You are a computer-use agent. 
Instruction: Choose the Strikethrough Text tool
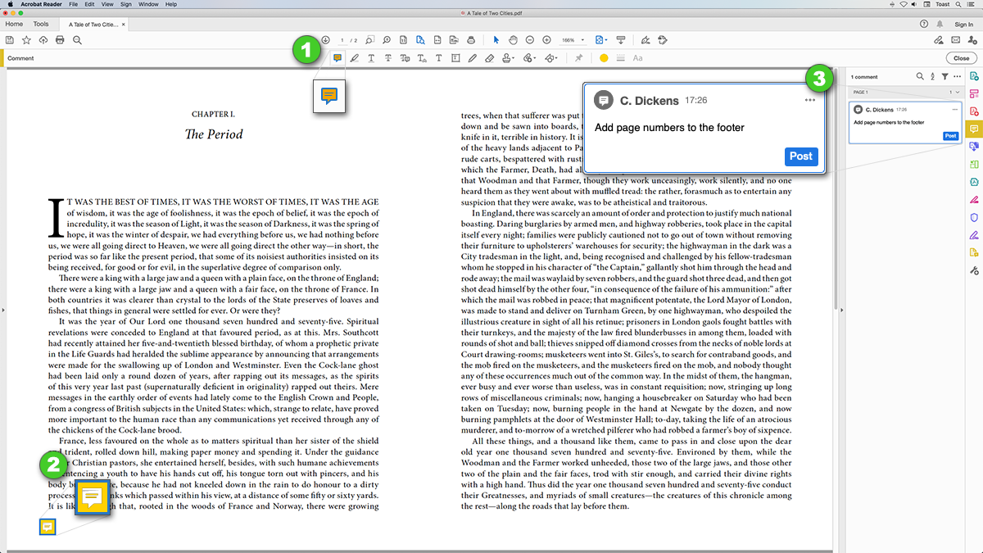tap(387, 58)
